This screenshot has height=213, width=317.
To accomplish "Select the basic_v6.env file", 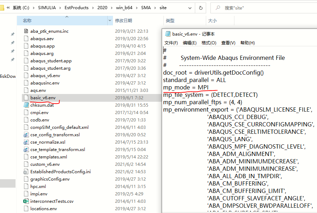I will 42,98.
